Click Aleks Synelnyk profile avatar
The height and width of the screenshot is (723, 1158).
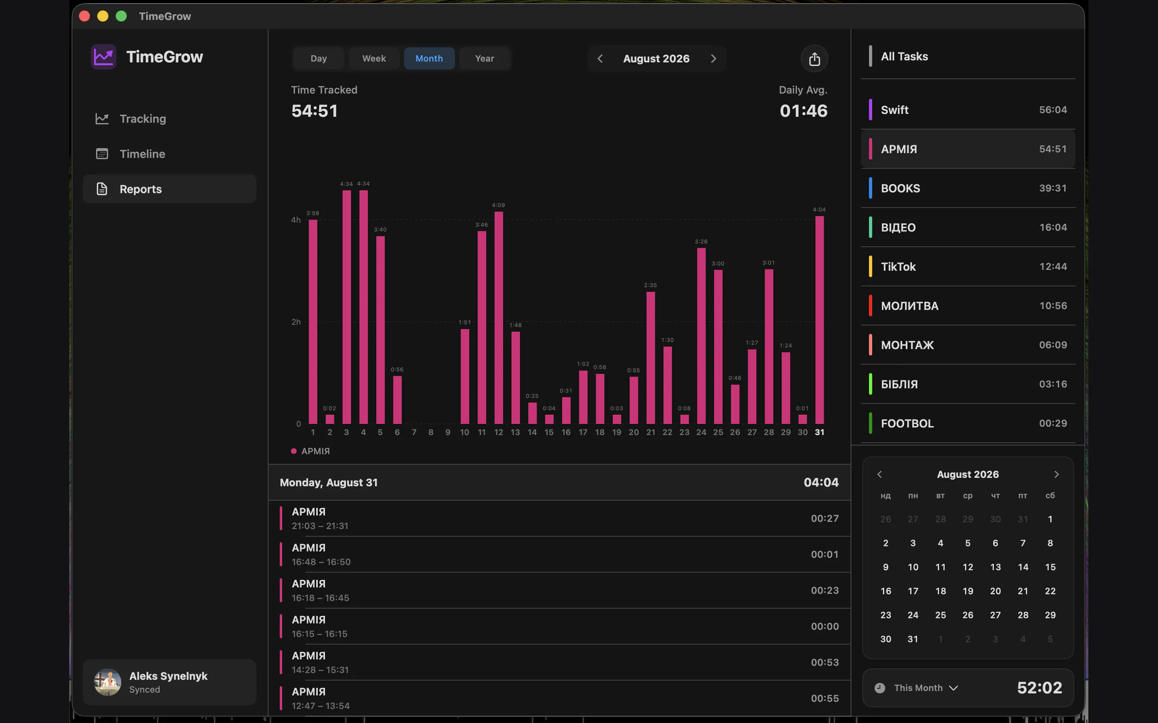107,682
